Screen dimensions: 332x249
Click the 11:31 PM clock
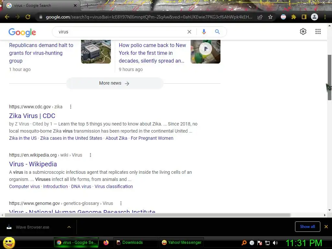click(x=304, y=243)
